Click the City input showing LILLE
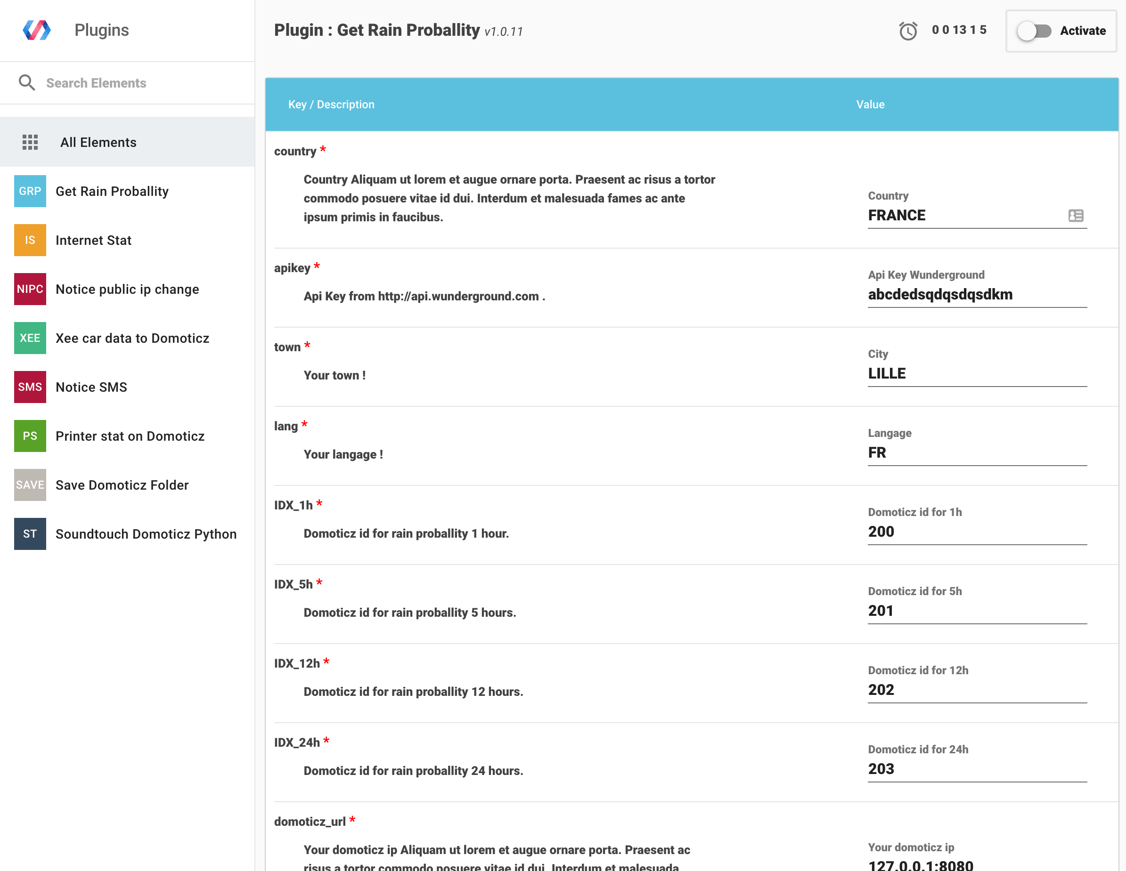The image size is (1126, 871). coord(977,373)
